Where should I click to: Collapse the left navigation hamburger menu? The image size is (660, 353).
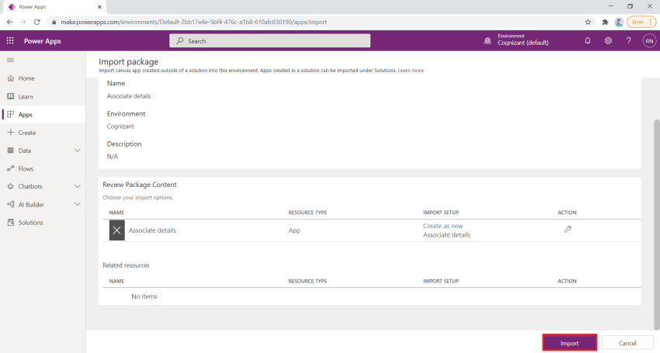coord(11,61)
